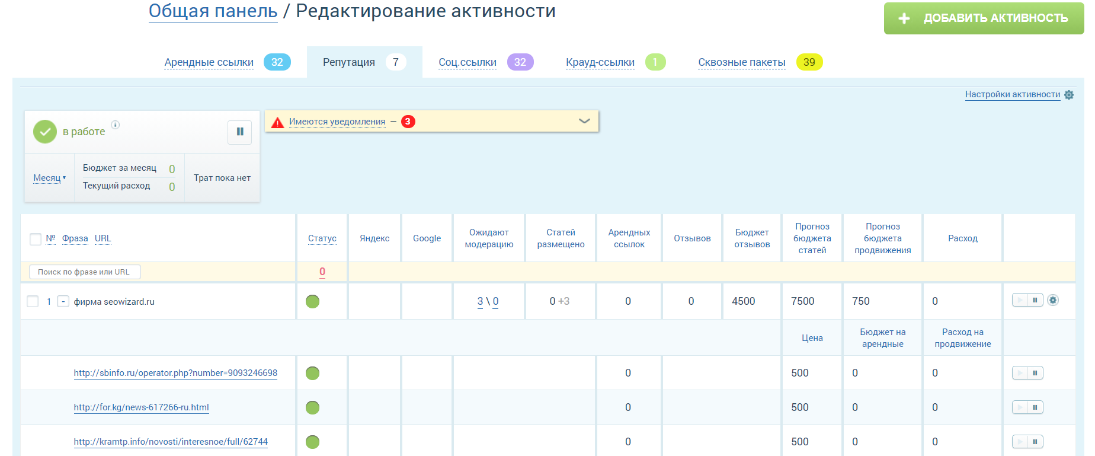The width and height of the screenshot is (1095, 456).
Task: Pause the activity with the top pause button
Action: tap(240, 132)
